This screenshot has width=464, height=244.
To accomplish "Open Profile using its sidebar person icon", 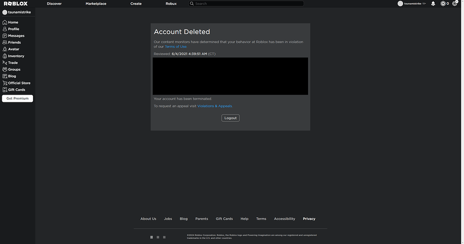I will pos(5,29).
